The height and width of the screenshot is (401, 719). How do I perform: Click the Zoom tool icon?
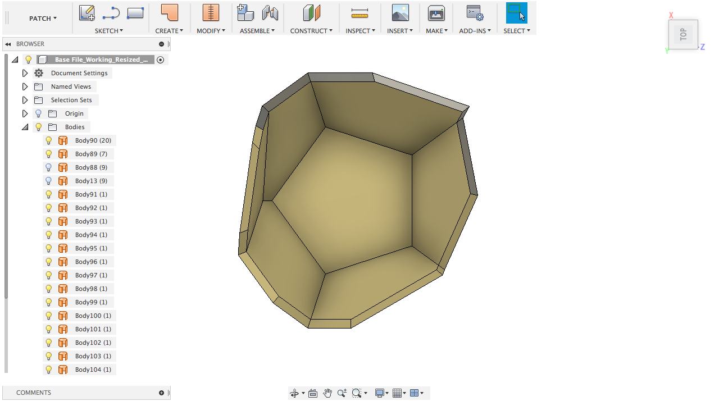[342, 393]
